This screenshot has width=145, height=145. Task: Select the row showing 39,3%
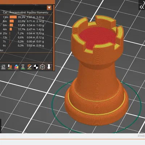[26, 17]
